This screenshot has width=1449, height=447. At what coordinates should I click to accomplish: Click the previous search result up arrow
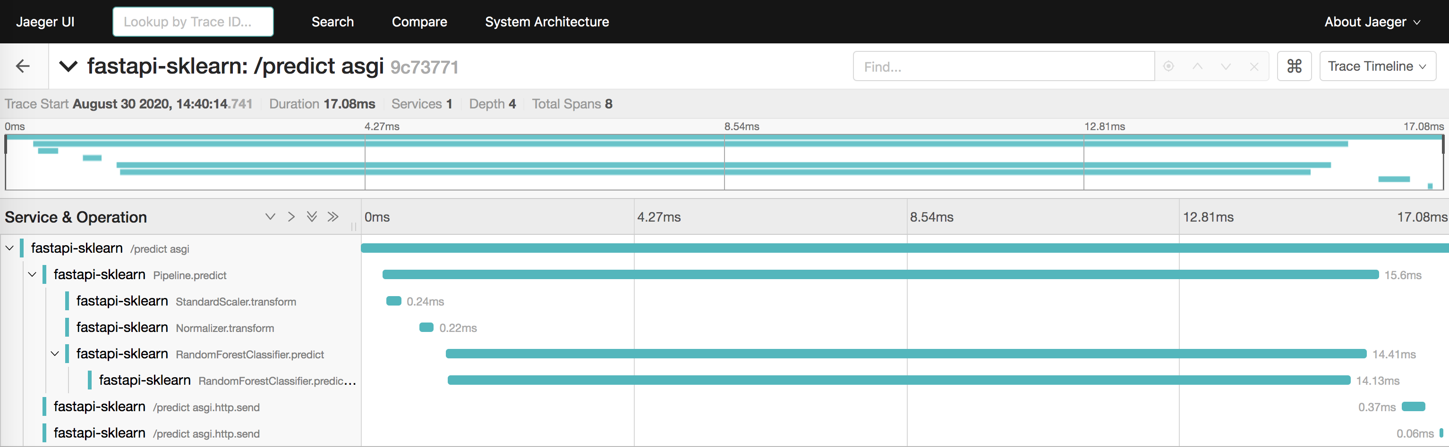[x=1198, y=66]
